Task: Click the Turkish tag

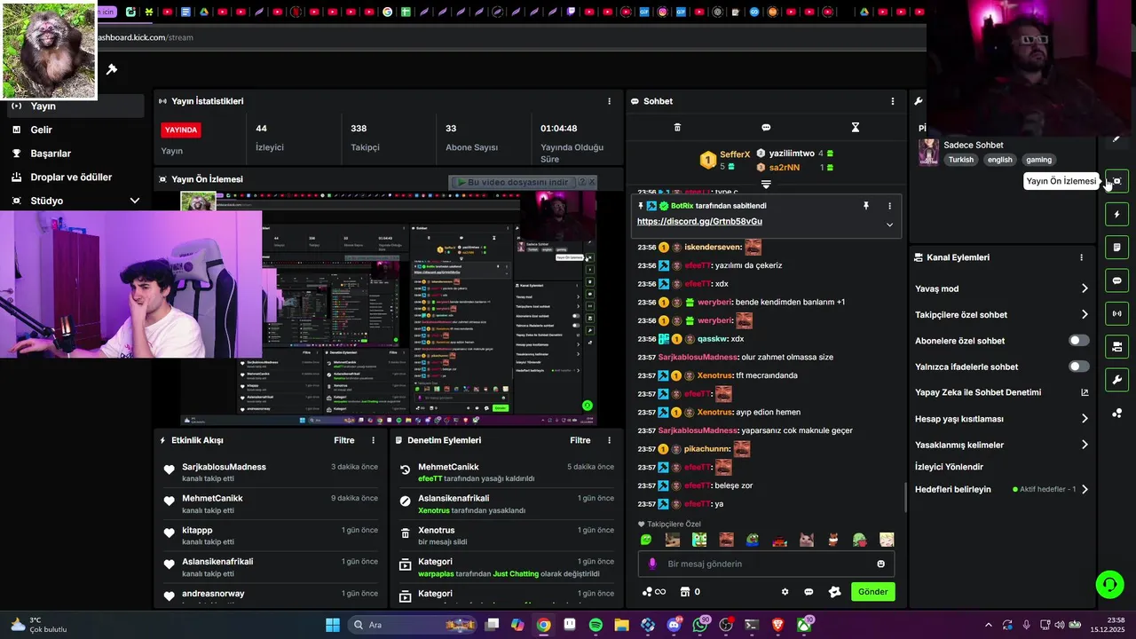Action: point(960,160)
